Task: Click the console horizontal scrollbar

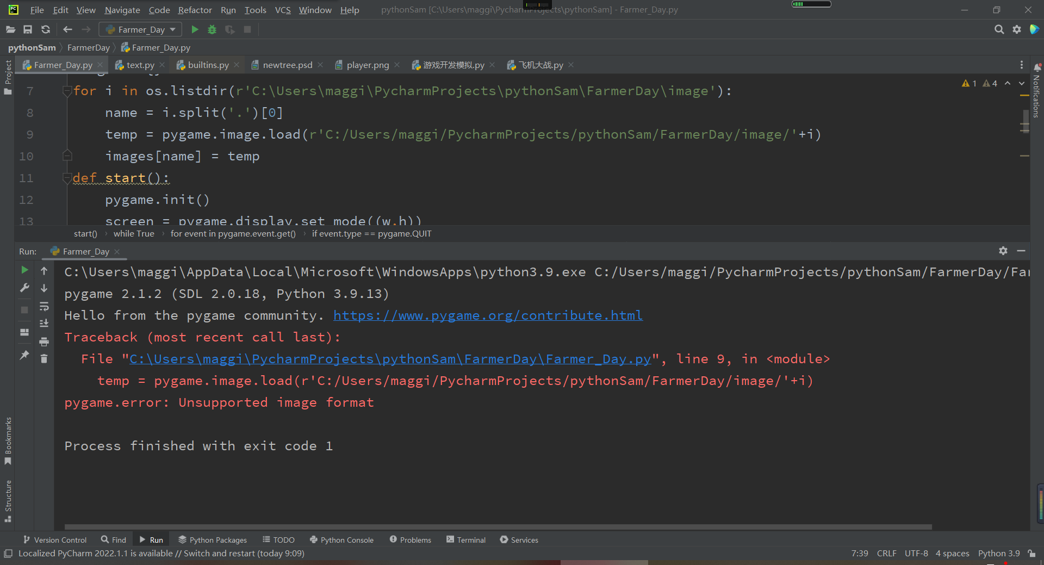Action: [x=498, y=527]
